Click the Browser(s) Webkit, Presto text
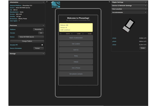 [x=19, y=19]
